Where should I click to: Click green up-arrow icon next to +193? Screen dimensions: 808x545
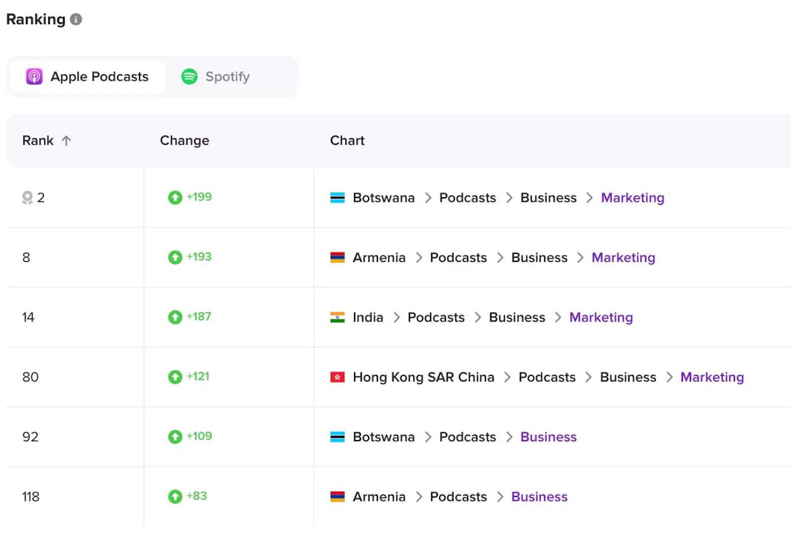(175, 257)
